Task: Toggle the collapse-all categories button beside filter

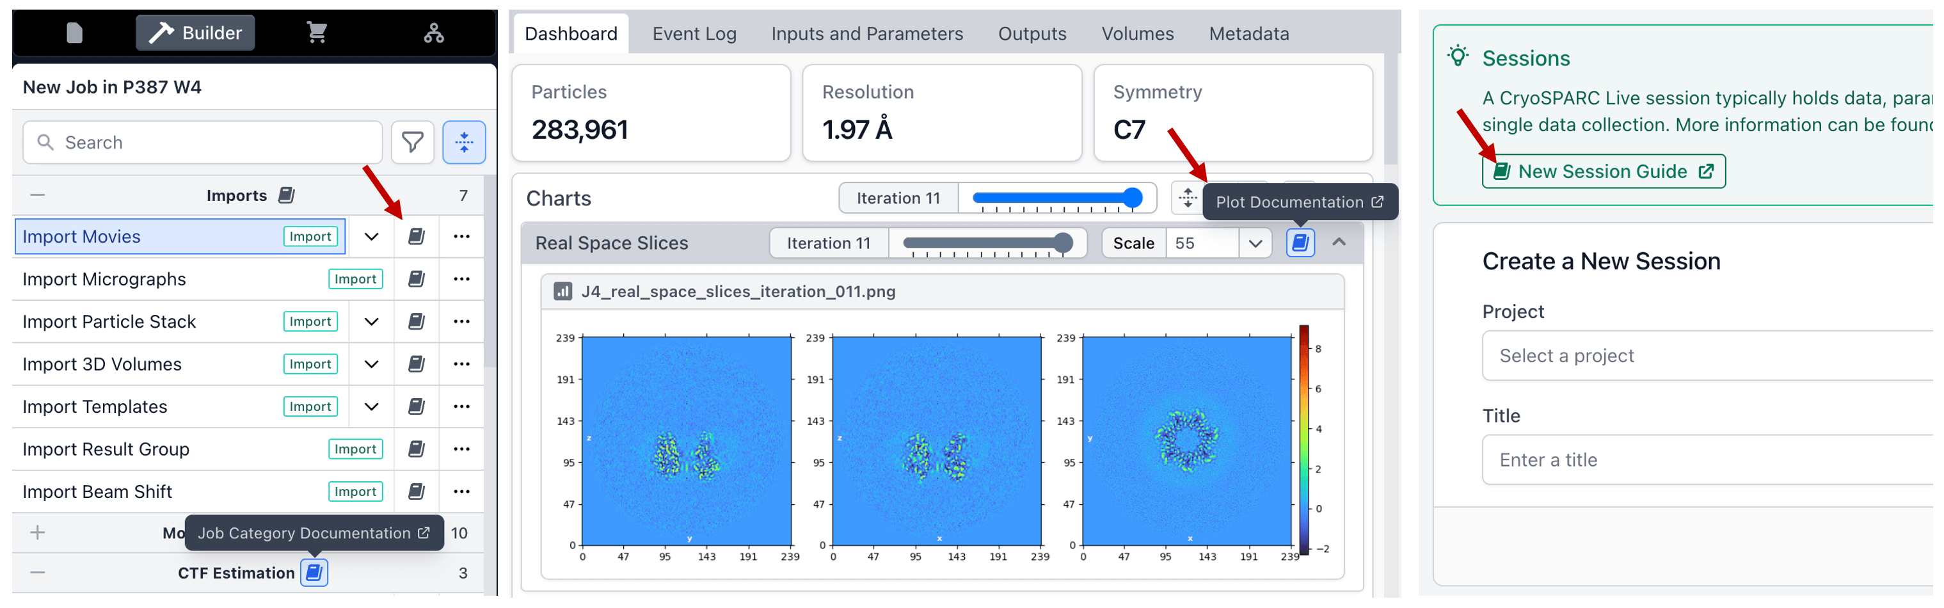Action: [x=463, y=142]
